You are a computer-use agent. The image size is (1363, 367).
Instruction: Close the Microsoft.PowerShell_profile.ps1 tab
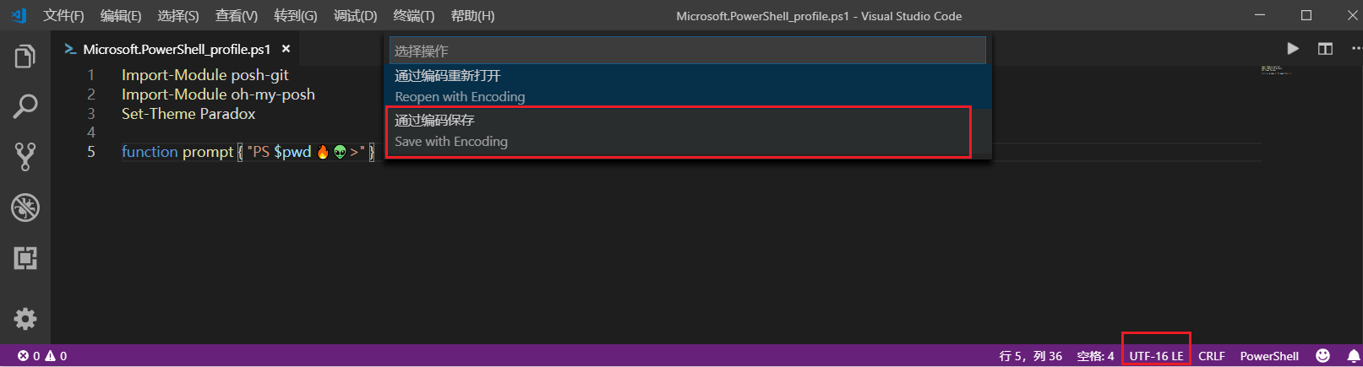click(286, 49)
